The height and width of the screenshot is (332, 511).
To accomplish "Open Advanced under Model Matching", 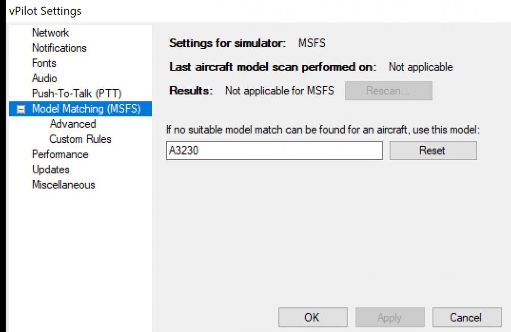I will (73, 124).
